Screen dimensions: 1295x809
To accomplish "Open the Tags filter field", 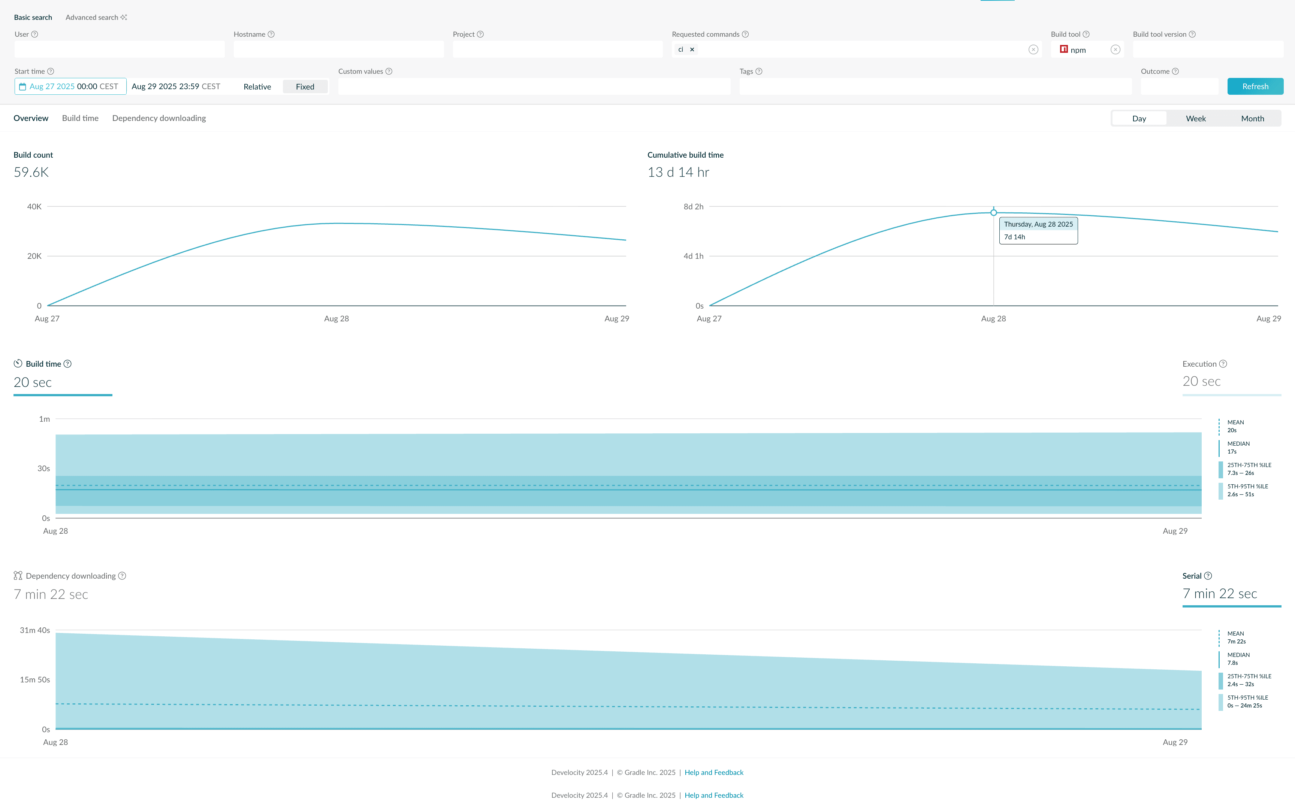I will click(x=936, y=86).
